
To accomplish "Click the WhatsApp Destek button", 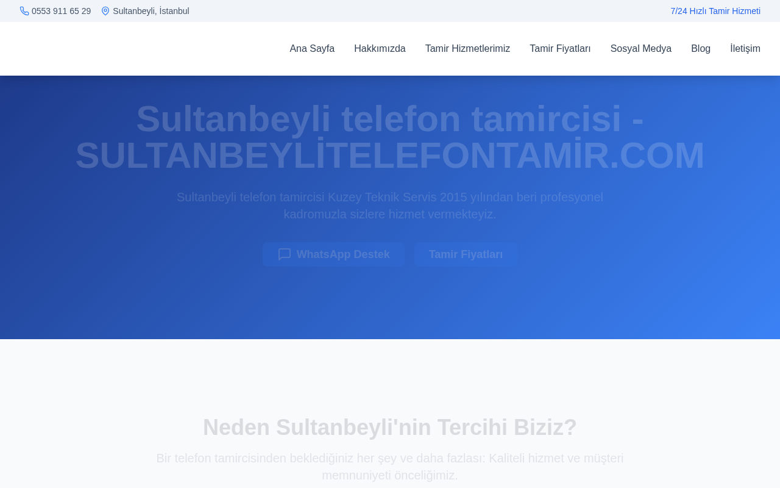I will 333,254.
